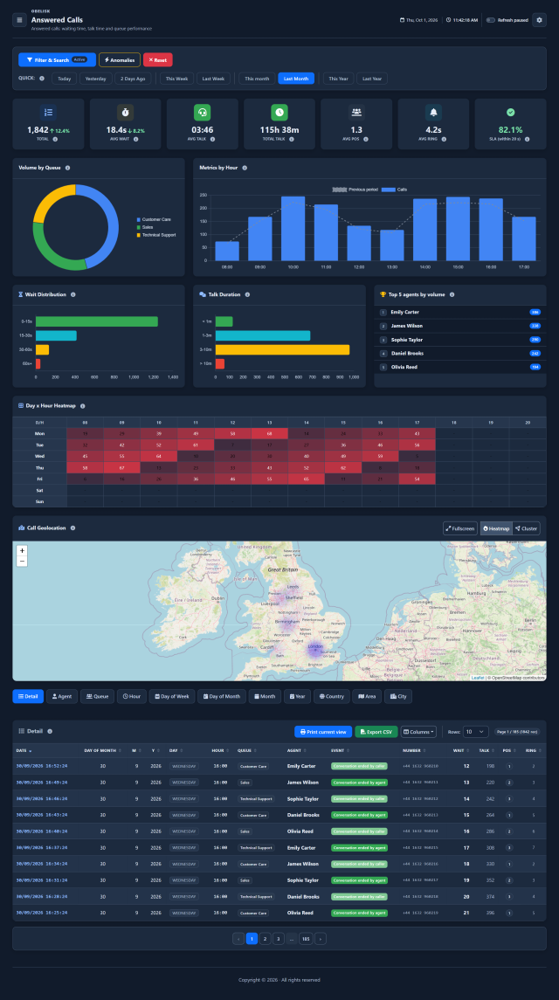Open the Anomalies view

(x=120, y=60)
